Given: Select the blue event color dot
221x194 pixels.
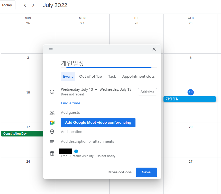Looking at the screenshot, I should (76, 151).
